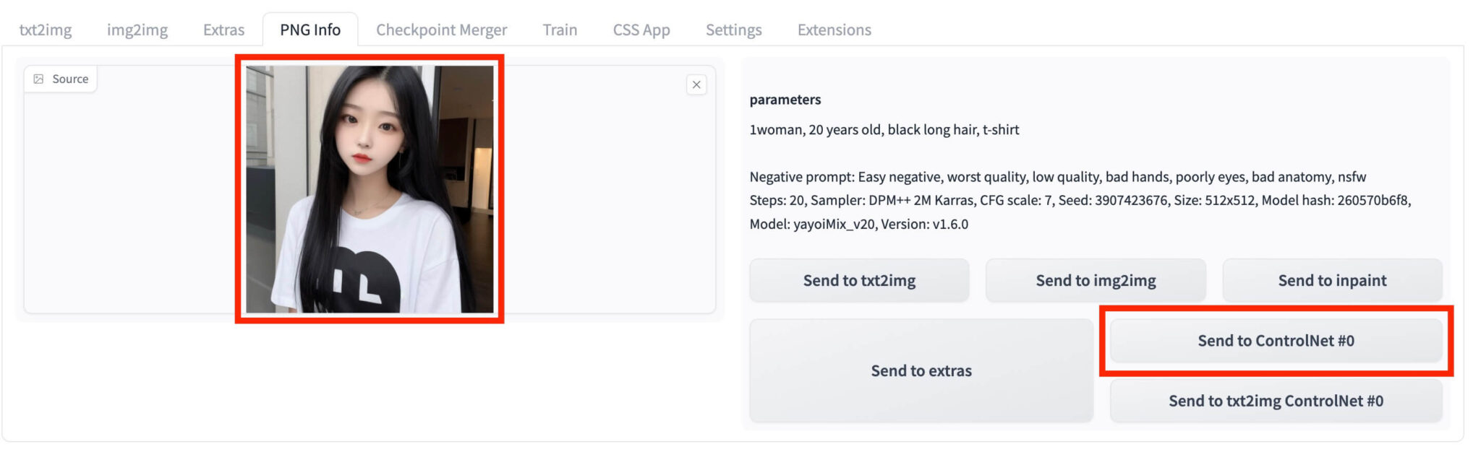
Task: Switch to the img2img tab
Action: pos(137,30)
